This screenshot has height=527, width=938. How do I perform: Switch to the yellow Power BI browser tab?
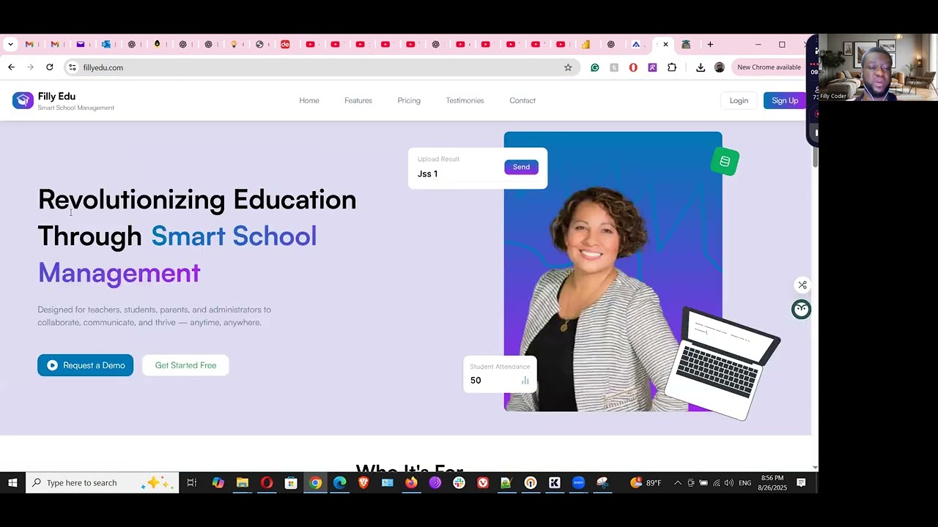pyautogui.click(x=586, y=45)
